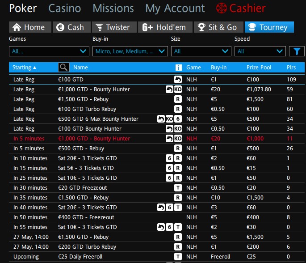This screenshot has height=263, width=306.
Task: Open the Missions menu
Action: pos(113,8)
